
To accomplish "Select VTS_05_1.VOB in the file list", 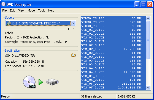I will point(113,88).
